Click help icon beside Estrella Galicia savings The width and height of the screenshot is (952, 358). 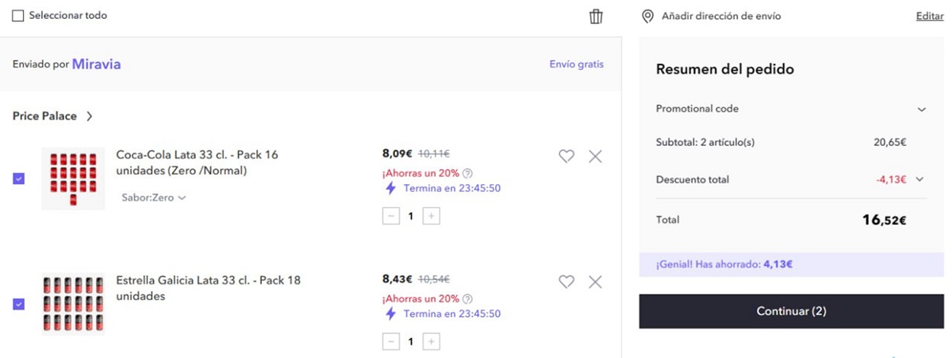[x=467, y=299]
